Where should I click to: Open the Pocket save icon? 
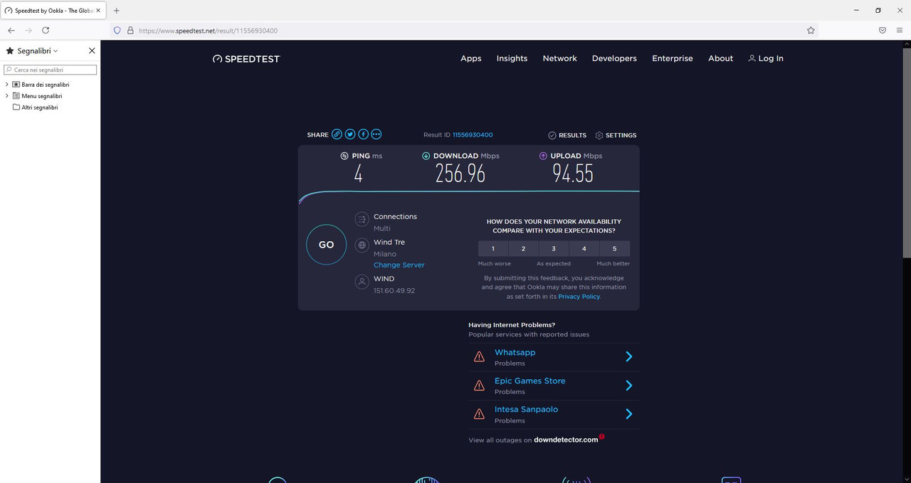click(x=882, y=31)
